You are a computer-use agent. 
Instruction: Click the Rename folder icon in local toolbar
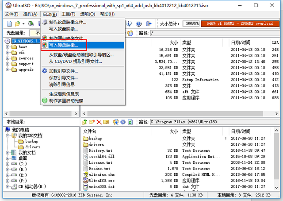pyautogui.click(x=106, y=122)
